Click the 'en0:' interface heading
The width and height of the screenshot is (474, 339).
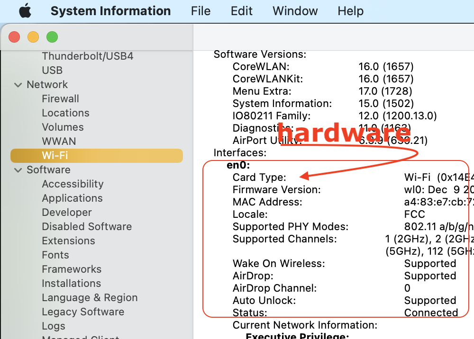coord(238,165)
